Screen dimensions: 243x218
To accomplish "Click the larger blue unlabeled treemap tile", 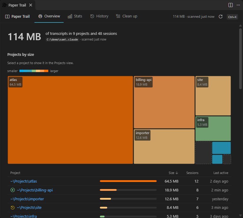I will pos(221,148).
